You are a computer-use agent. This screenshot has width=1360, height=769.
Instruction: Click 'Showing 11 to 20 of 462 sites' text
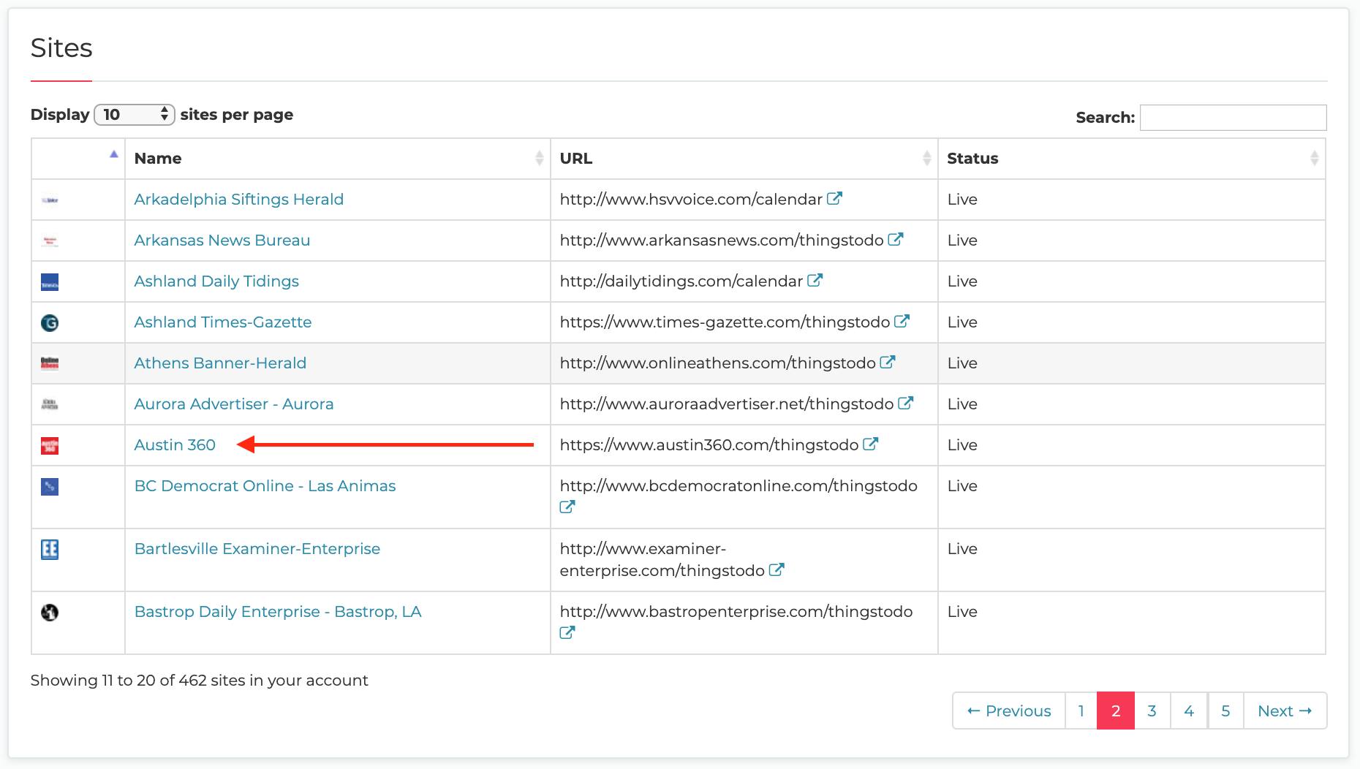pos(200,681)
